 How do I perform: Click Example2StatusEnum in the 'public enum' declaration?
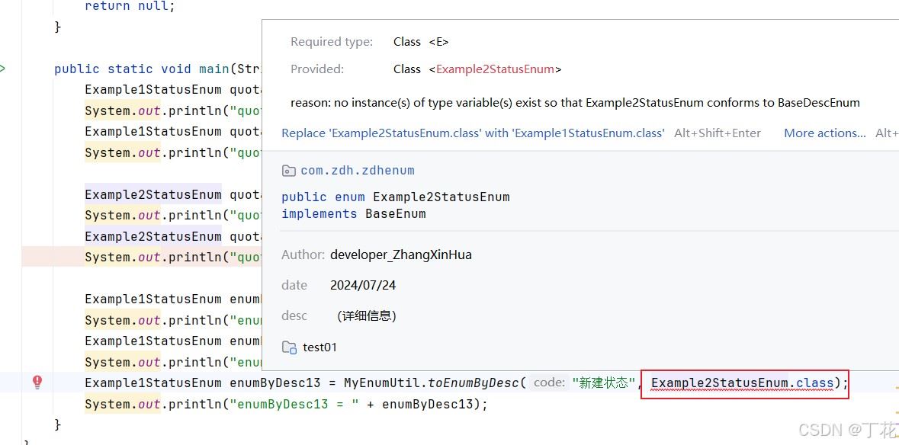tap(441, 197)
